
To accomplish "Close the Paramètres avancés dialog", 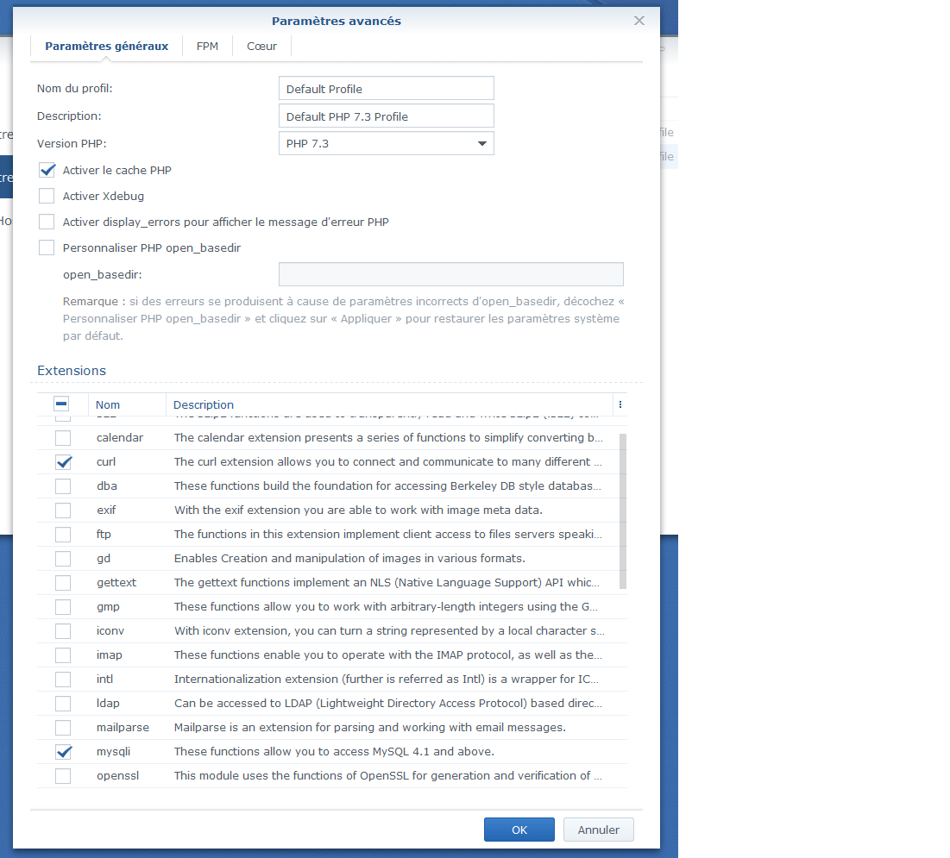I will [x=639, y=21].
